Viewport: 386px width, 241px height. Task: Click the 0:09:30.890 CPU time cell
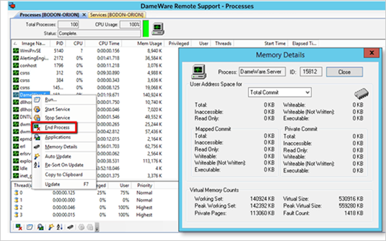(x=108, y=73)
